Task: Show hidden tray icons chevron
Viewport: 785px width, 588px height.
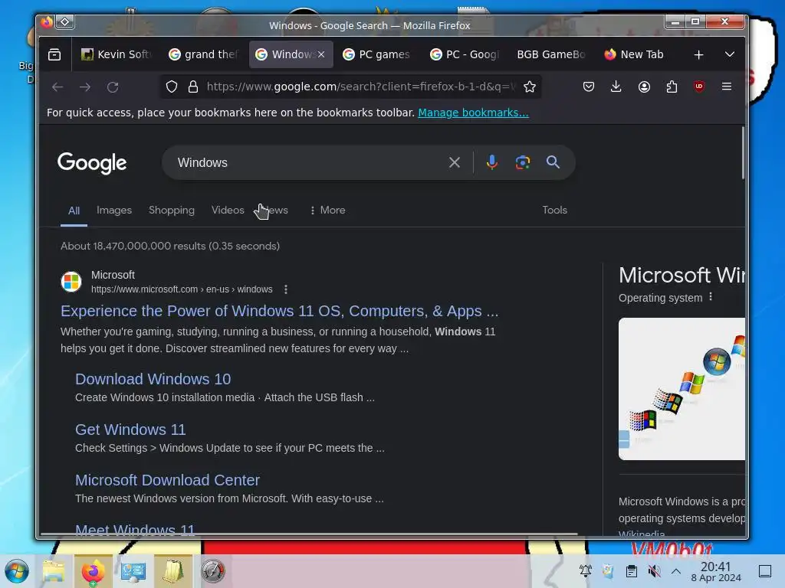Action: (676, 571)
